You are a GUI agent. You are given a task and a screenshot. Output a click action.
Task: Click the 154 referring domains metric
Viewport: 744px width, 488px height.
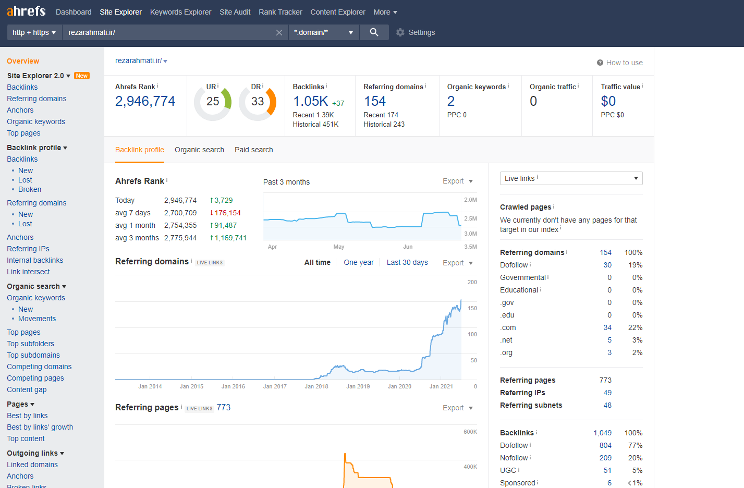375,101
